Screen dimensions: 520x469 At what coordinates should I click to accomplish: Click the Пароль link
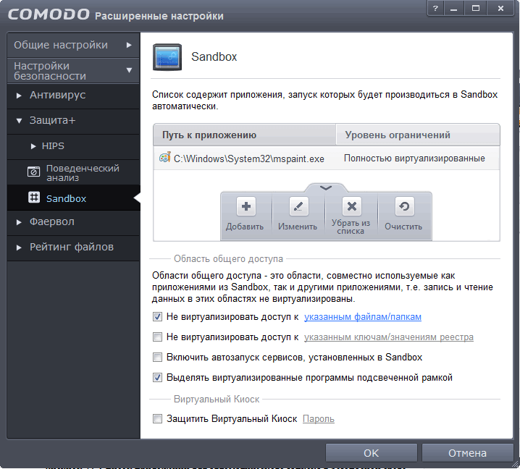[x=319, y=419]
